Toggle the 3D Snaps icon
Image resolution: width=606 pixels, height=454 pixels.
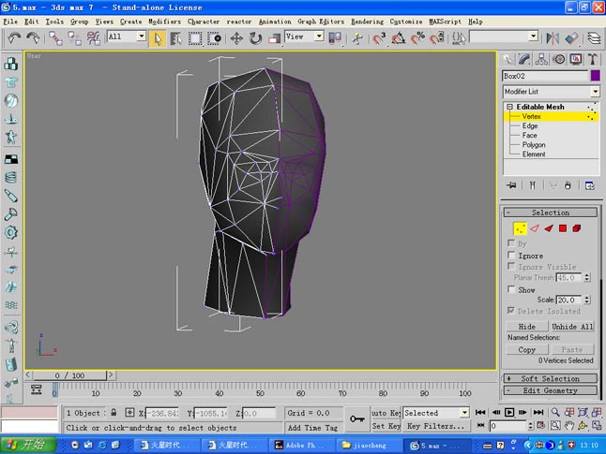tap(379, 38)
